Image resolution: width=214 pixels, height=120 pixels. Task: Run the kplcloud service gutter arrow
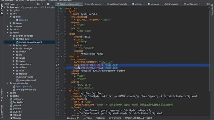[61, 91]
